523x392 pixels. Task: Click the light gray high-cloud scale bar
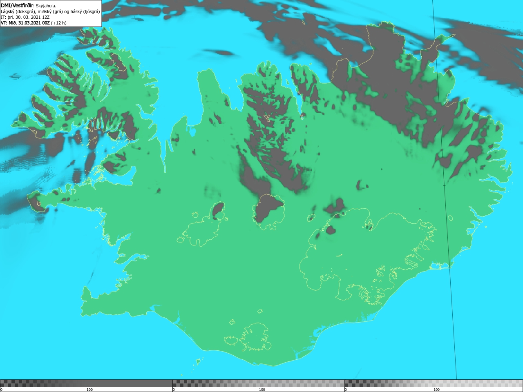[x=434, y=383]
